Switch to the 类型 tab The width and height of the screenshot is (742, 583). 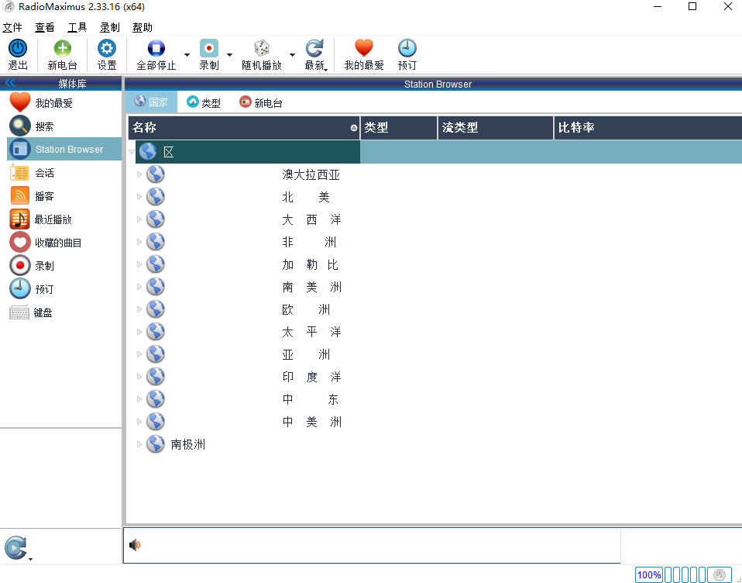(204, 102)
